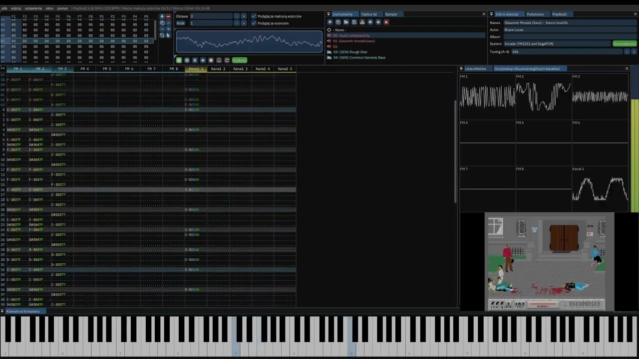Image resolution: width=639 pixels, height=359 pixels.
Task: Increase Tuning (A-4) with plus button
Action: pos(634,52)
